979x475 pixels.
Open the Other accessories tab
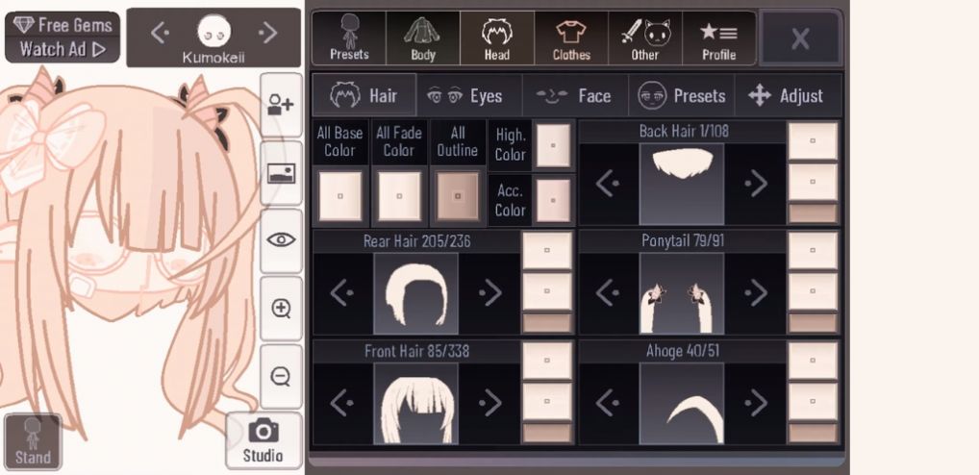[x=645, y=38]
